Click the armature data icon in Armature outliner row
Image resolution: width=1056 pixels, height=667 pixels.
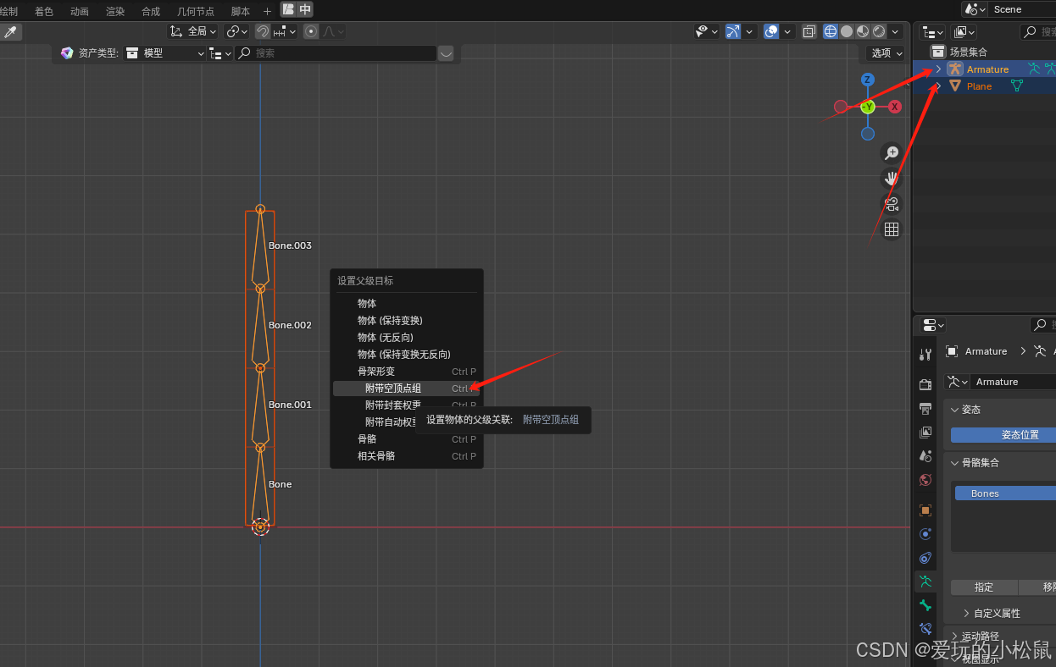pyautogui.click(x=1033, y=69)
